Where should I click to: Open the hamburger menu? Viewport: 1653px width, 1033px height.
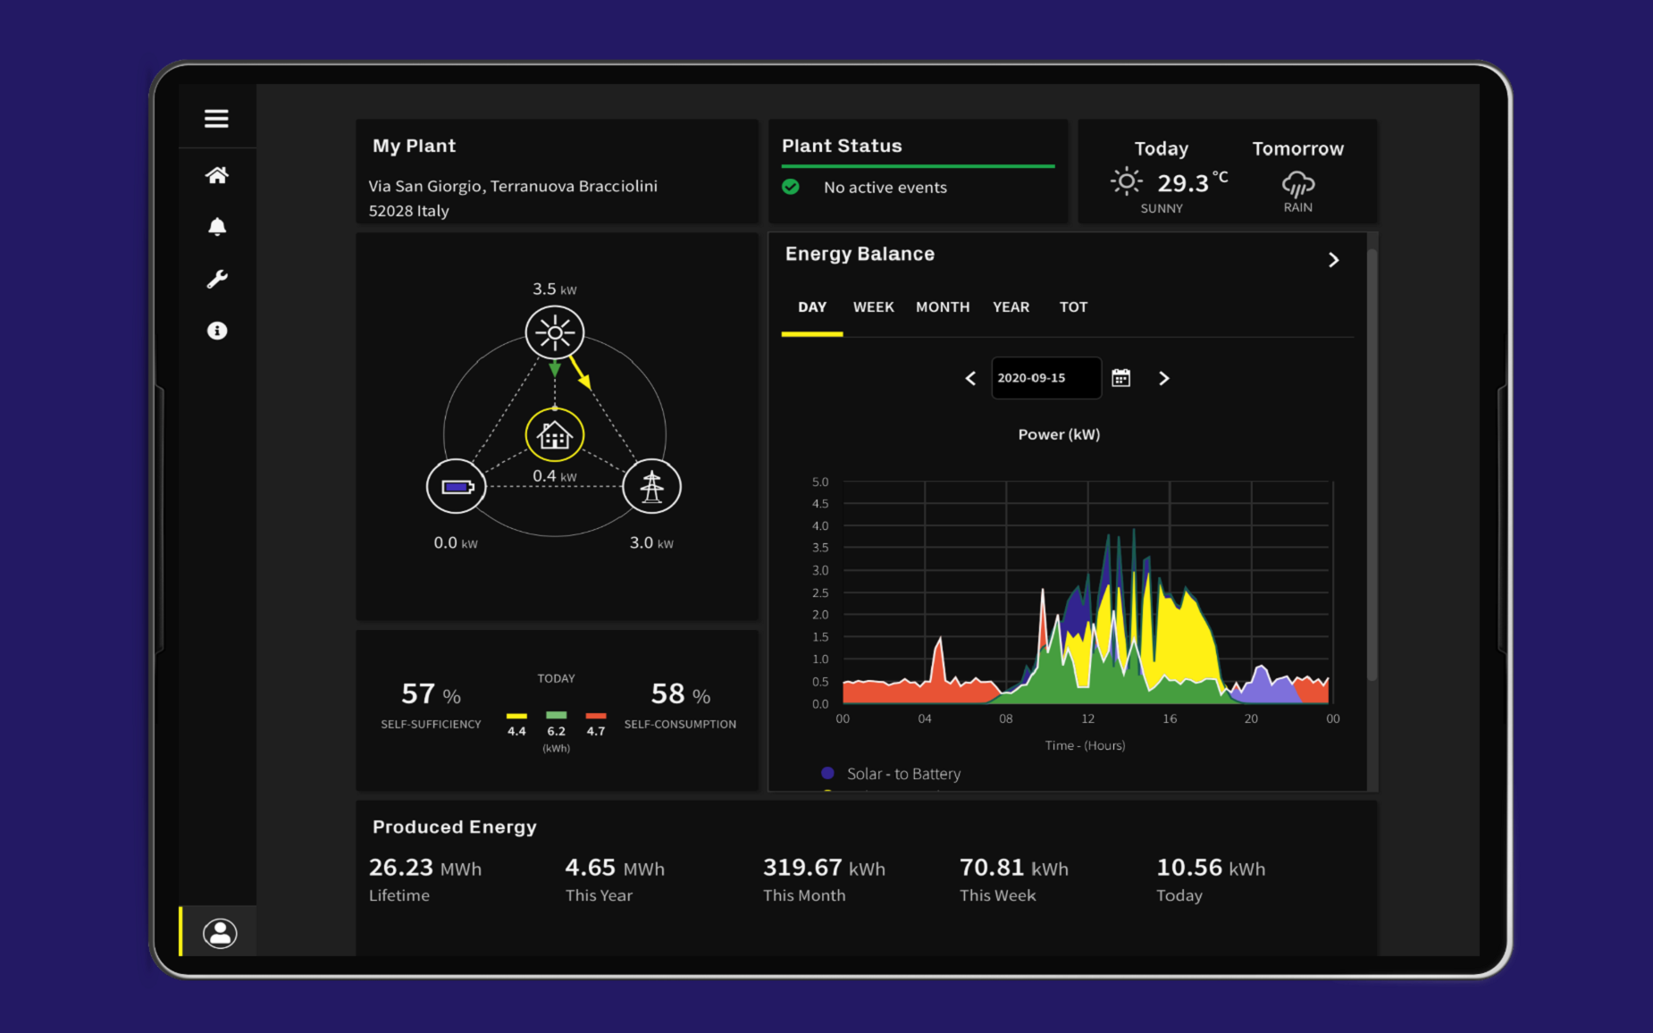point(216,118)
